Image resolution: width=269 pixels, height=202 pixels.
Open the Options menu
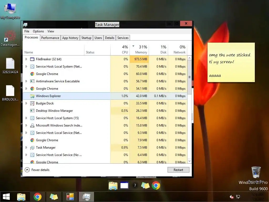pos(38,31)
